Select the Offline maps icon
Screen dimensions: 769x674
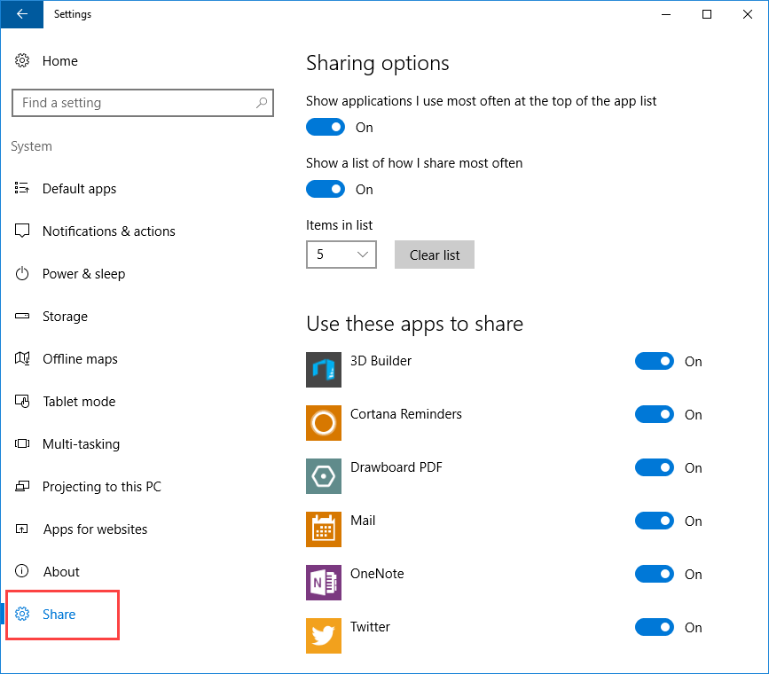point(22,358)
